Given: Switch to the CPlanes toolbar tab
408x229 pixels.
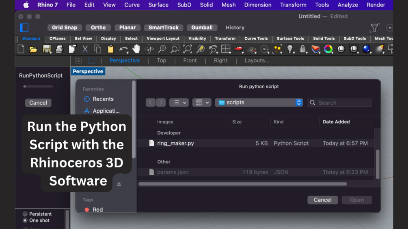Looking at the screenshot, I should [x=58, y=39].
